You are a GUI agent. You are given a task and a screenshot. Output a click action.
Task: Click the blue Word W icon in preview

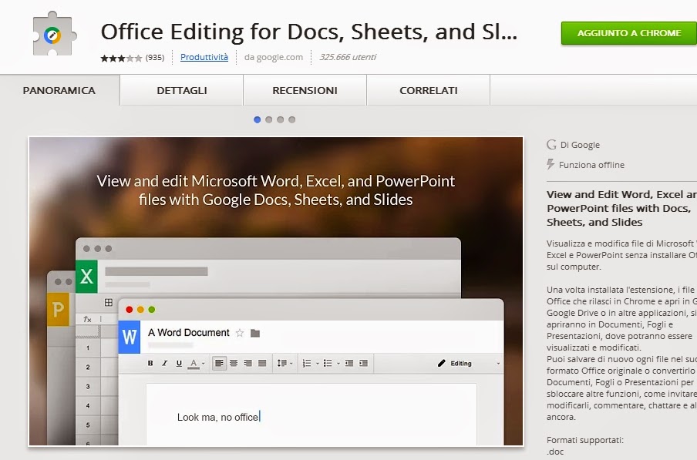coord(130,337)
